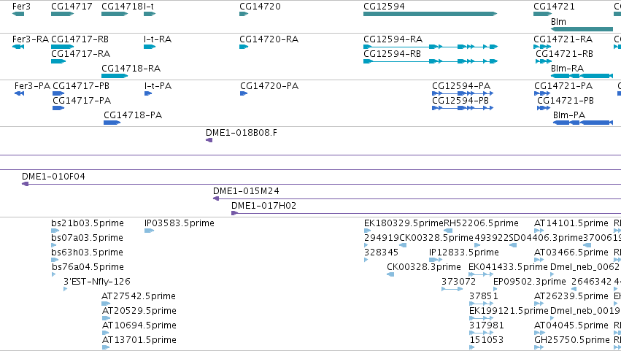The height and width of the screenshot is (351, 621).
Task: Select the DME1-010F04 BAC clone
Action: pos(321,184)
